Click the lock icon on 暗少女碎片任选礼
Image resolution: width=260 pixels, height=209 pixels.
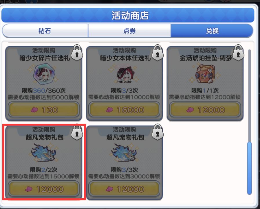click(x=77, y=53)
